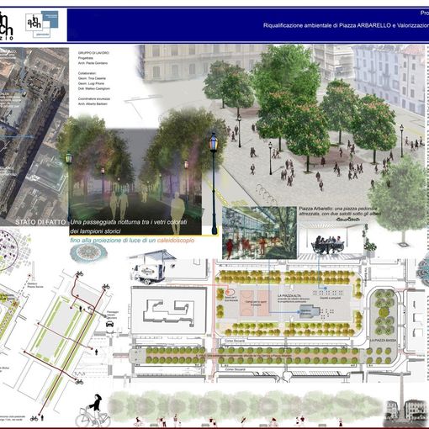Click the 'LA PIAZZA BASSA' label on the plan
The image size is (429, 429).
[x=384, y=340]
